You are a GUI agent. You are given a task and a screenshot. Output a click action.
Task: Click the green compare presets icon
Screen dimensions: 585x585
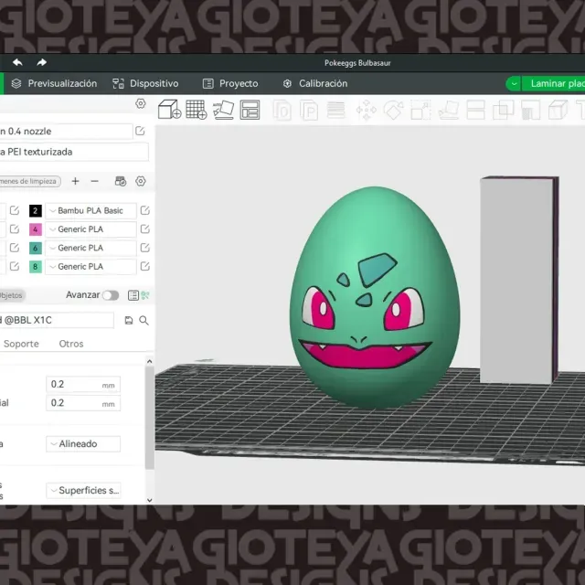[145, 295]
